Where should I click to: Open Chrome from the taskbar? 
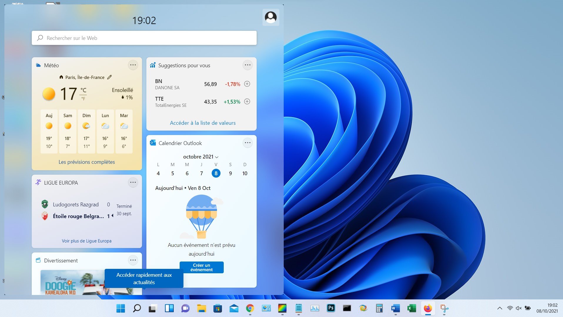pos(250,308)
